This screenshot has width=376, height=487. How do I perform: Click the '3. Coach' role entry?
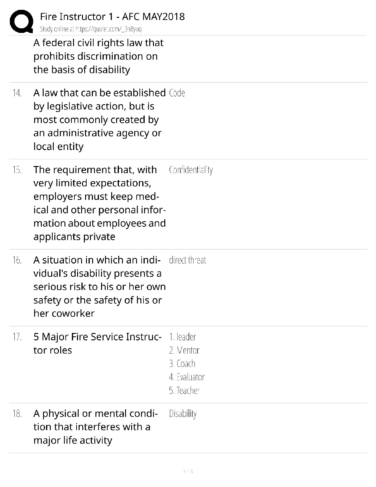(182, 364)
